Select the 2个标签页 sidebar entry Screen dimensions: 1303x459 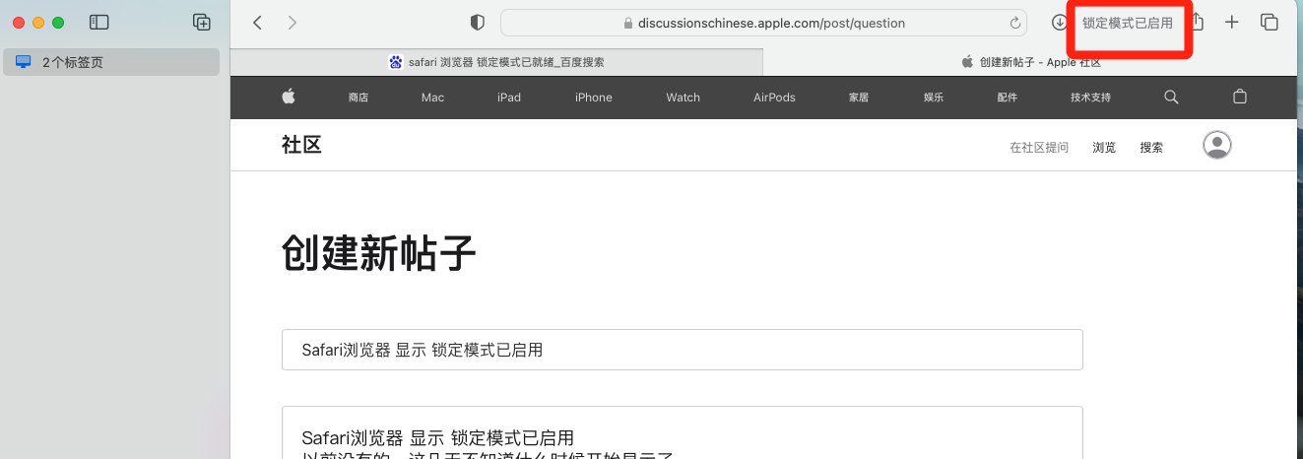click(x=111, y=62)
